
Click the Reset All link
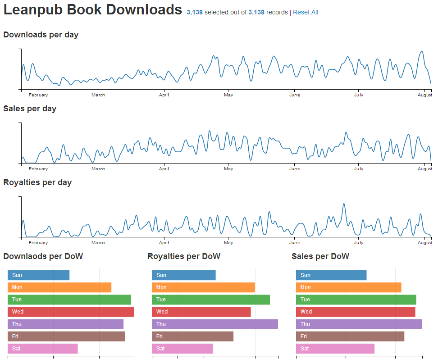[x=306, y=12]
